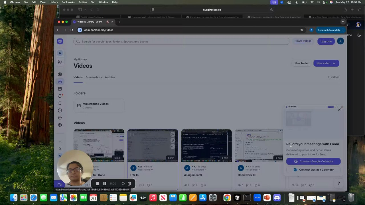
Task: Open the 15/25 videos link
Action: coord(303,41)
